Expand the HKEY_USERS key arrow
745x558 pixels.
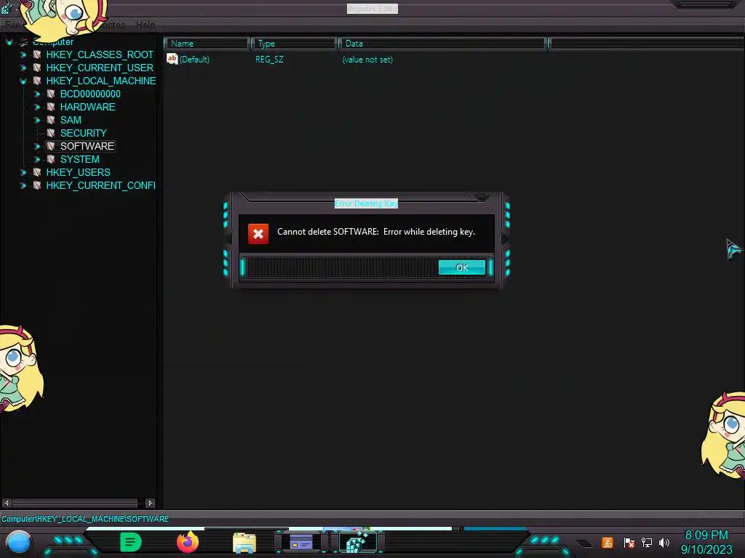coord(23,172)
